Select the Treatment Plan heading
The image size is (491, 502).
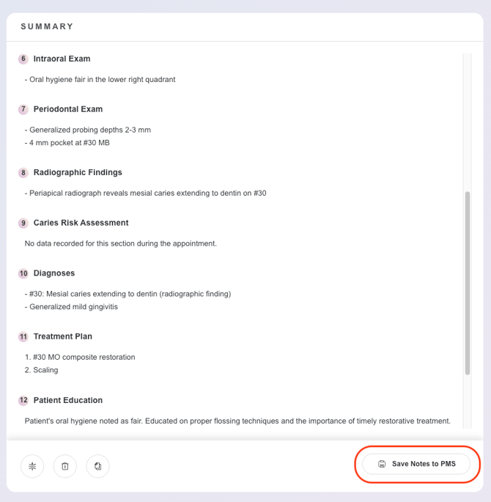(63, 336)
